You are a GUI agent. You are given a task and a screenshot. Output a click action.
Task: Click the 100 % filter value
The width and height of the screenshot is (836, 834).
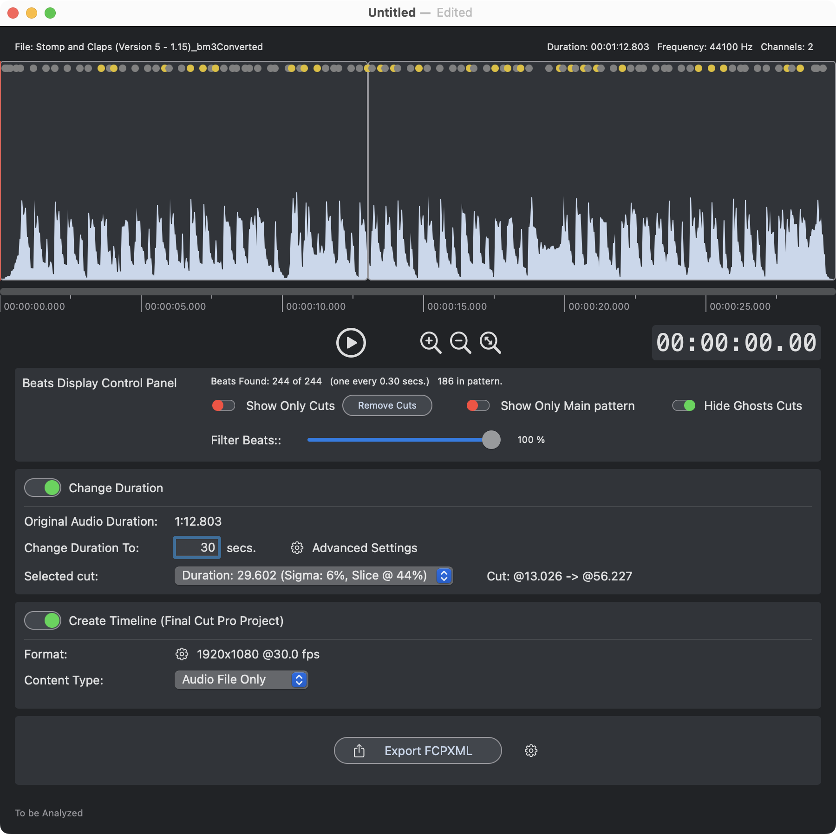tap(531, 440)
